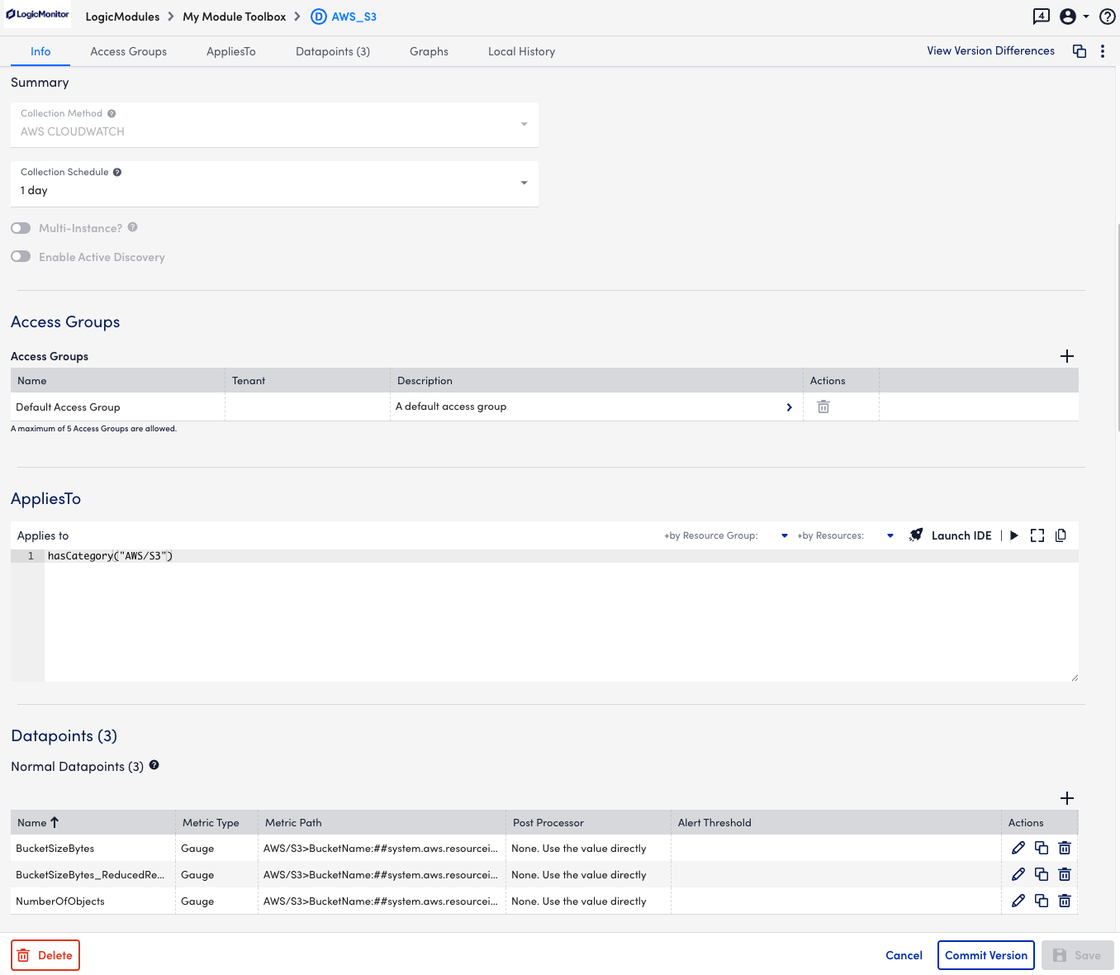Click the Default Access Group name cell
This screenshot has width=1120, height=975.
(117, 407)
